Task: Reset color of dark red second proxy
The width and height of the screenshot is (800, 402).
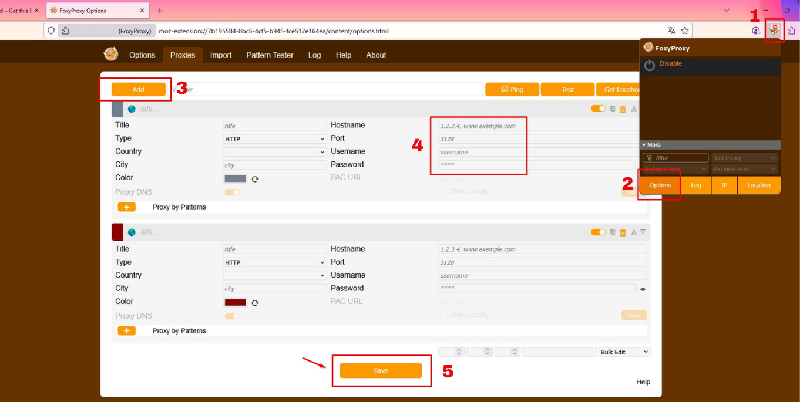Action: point(255,303)
